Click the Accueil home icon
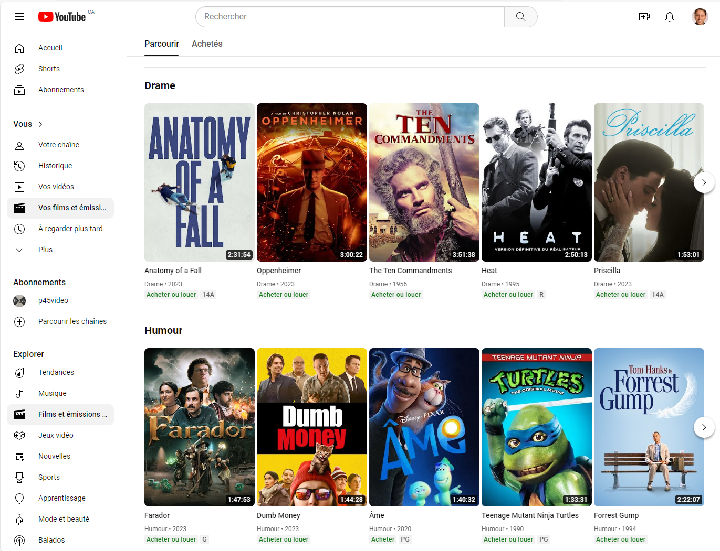Image resolution: width=720 pixels, height=551 pixels. click(19, 48)
